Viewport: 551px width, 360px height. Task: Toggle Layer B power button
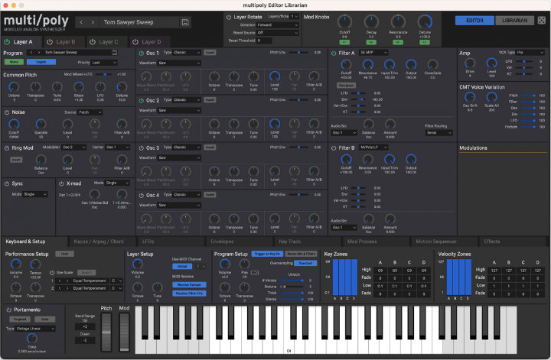click(50, 42)
